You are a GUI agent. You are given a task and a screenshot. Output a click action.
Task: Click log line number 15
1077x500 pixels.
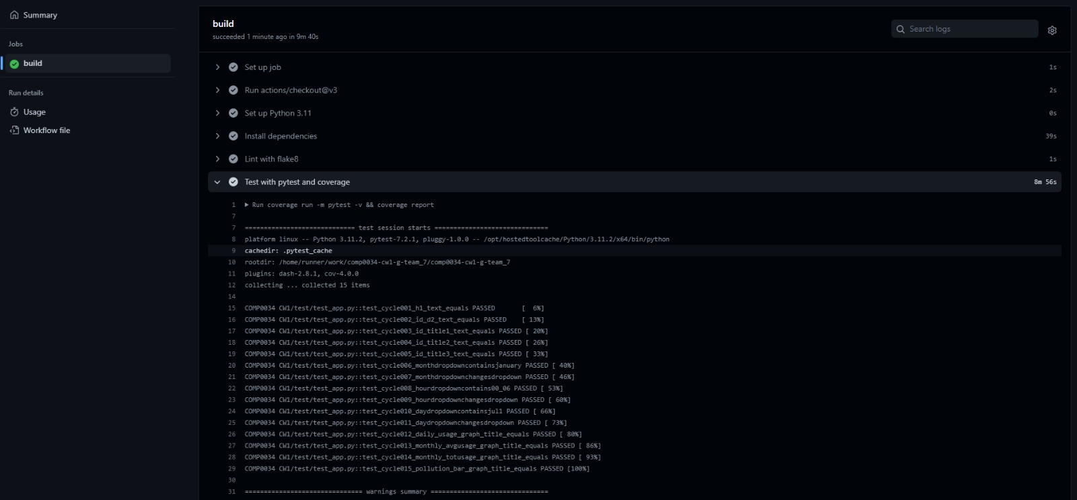[232, 308]
